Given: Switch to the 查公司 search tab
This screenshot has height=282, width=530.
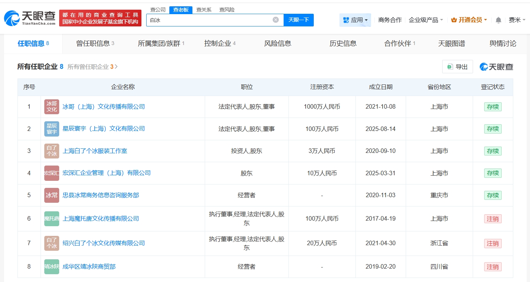Looking at the screenshot, I should 158,10.
